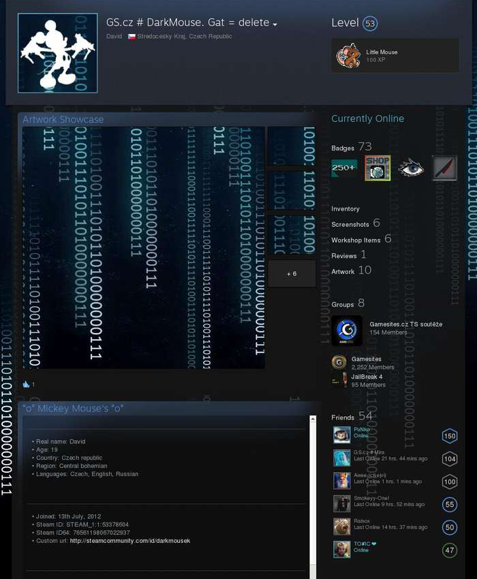Open the Mickey Mouse profile avatar
477x579 pixels.
pyautogui.click(x=58, y=53)
